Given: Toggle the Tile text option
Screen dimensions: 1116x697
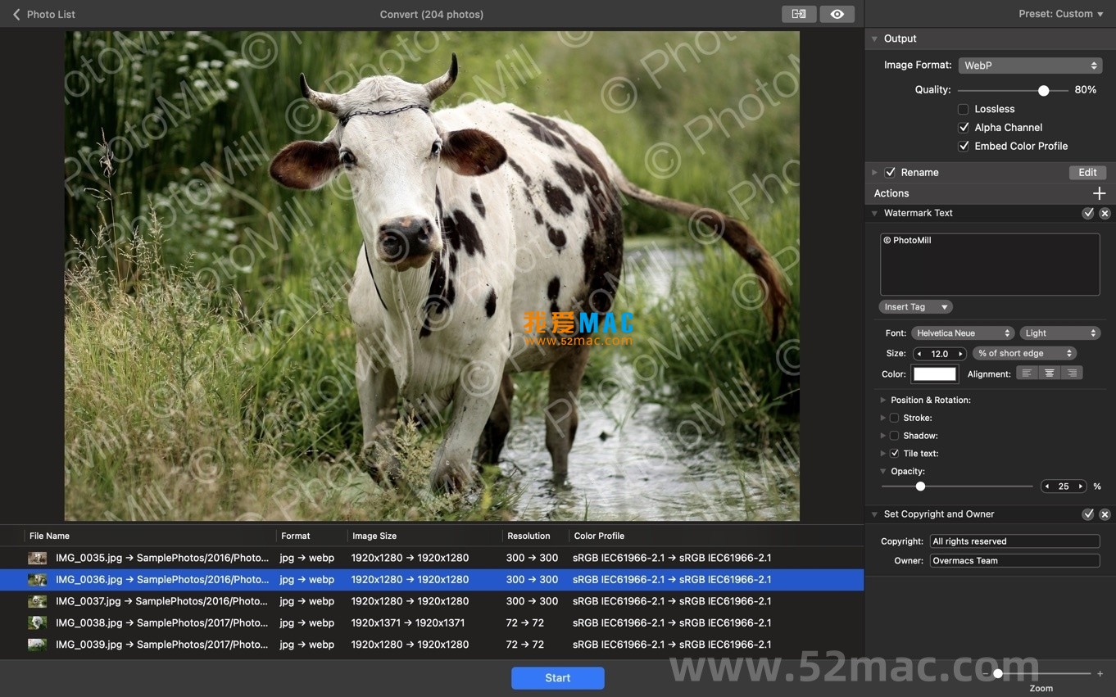Looking at the screenshot, I should tap(895, 452).
